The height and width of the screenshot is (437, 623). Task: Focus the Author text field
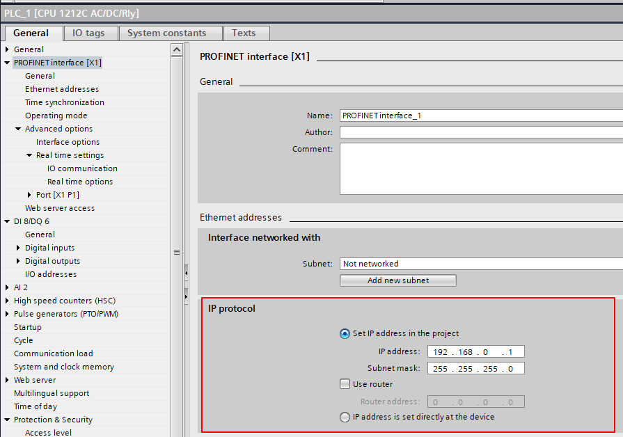(x=481, y=132)
